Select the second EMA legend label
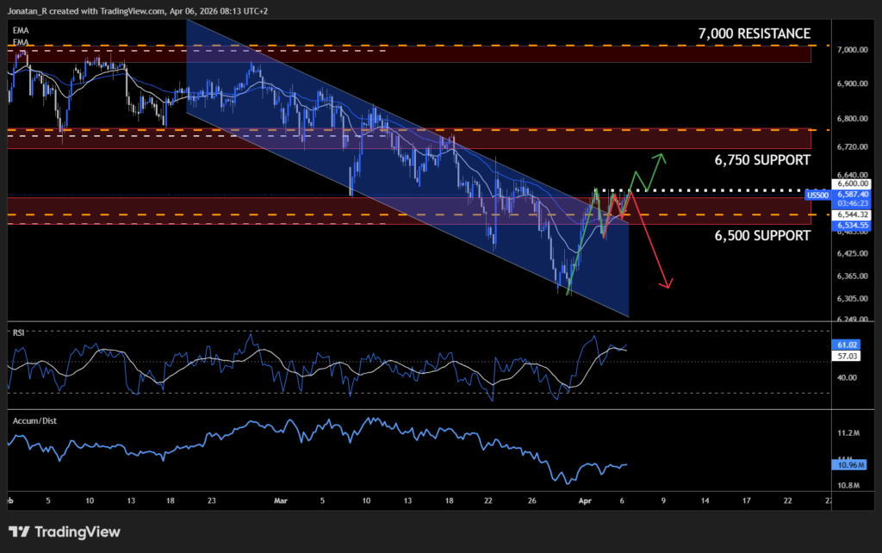882x553 pixels. coord(20,42)
